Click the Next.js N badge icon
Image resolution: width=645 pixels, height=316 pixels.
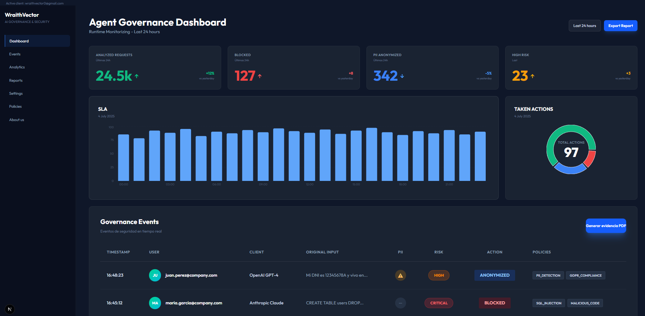coord(10,309)
